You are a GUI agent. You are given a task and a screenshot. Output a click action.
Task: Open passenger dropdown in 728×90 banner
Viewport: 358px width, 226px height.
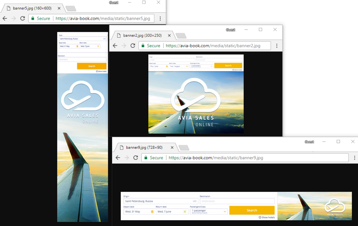coord(209,212)
